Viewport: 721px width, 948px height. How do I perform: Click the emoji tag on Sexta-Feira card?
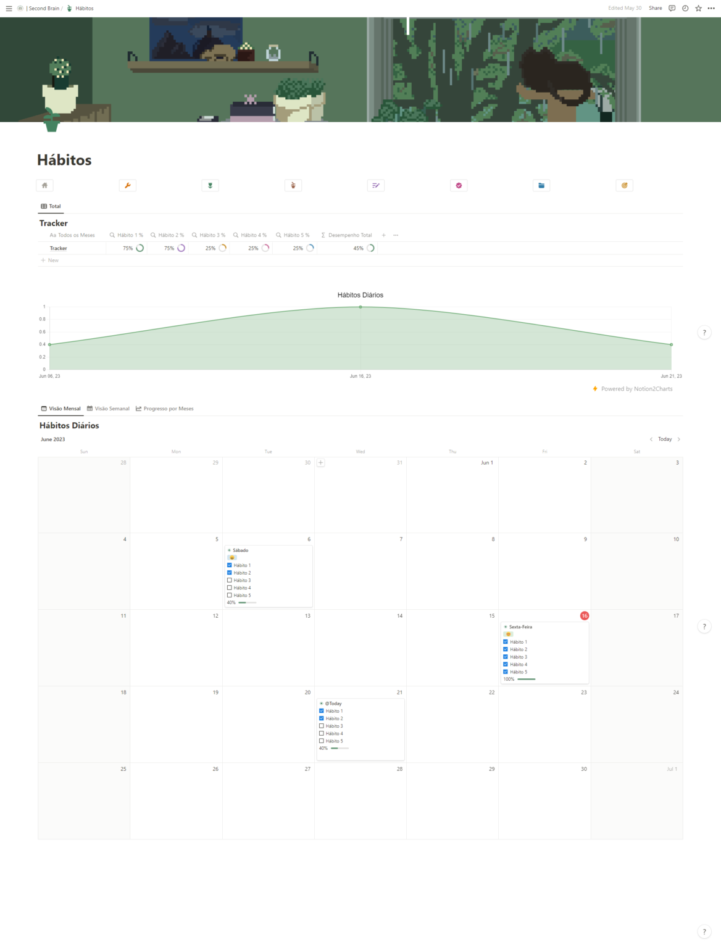click(509, 634)
